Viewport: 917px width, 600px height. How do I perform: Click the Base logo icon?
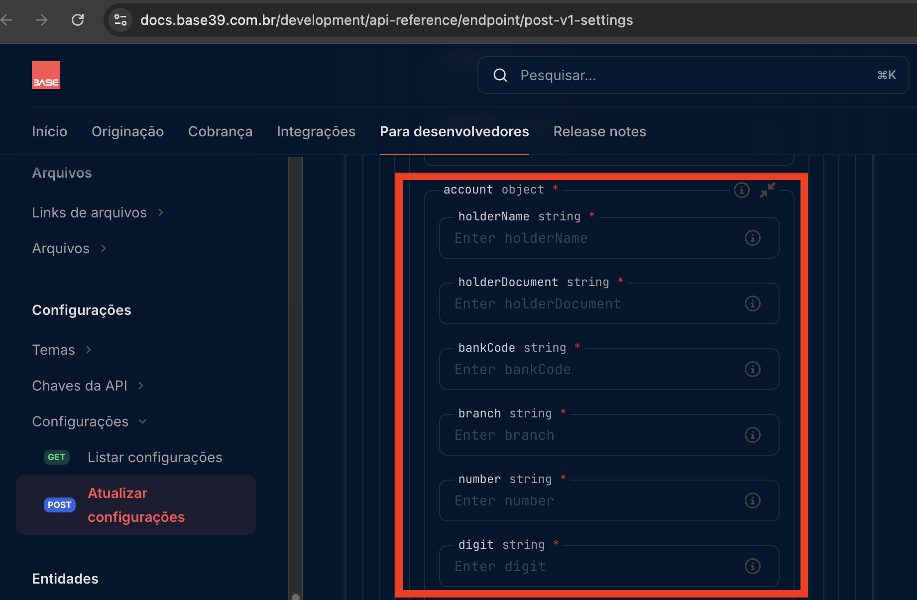tap(46, 75)
